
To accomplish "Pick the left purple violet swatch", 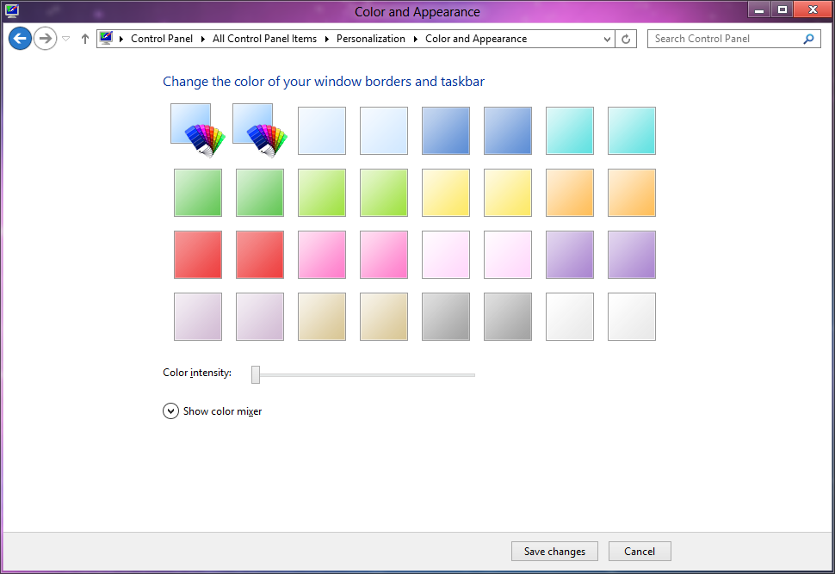I will pos(570,255).
